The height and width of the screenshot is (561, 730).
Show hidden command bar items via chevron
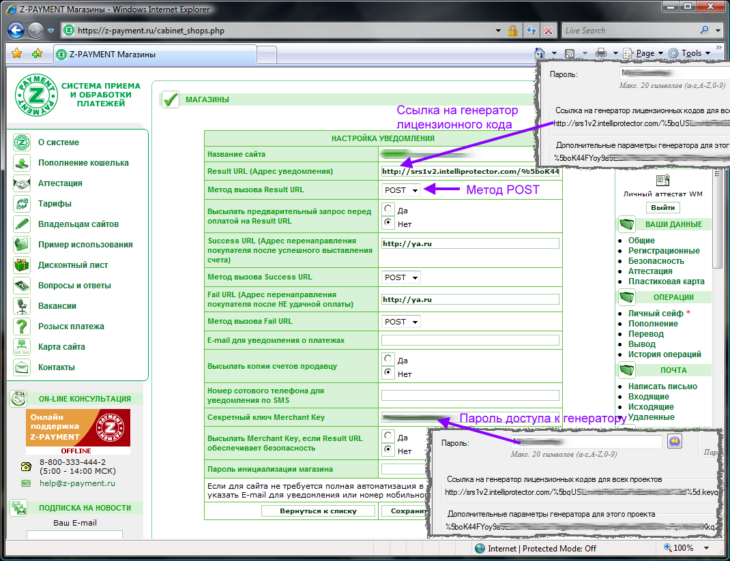tap(719, 48)
